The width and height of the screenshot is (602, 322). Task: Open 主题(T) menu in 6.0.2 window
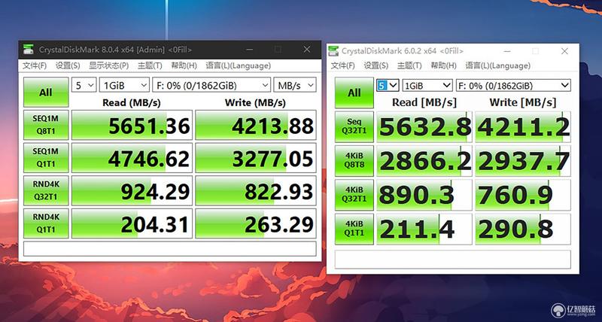click(x=409, y=65)
